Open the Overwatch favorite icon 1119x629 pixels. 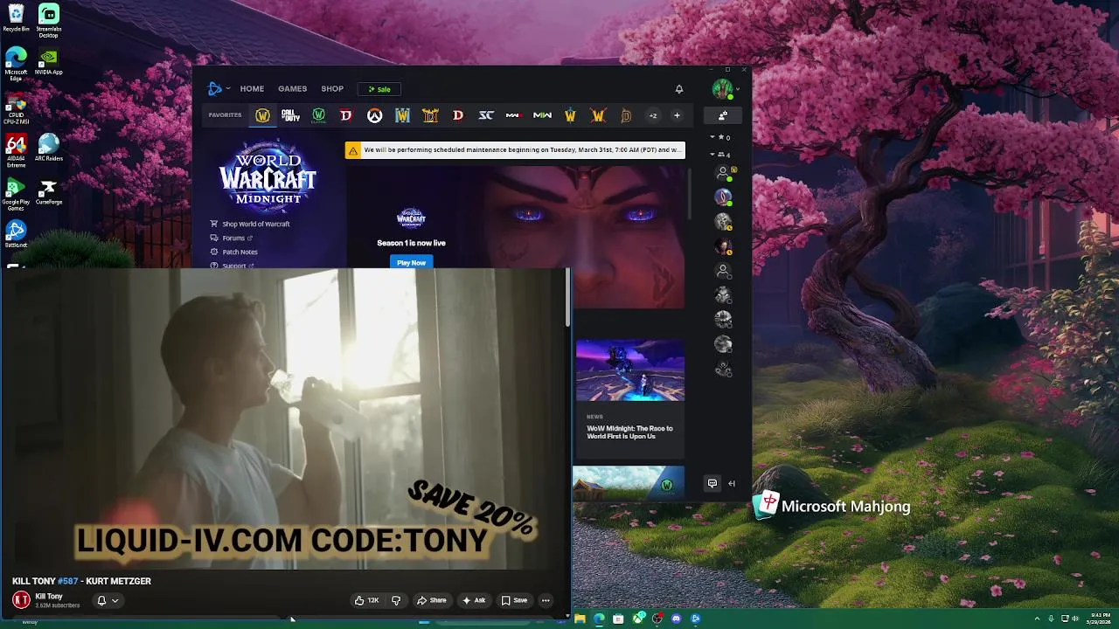coord(374,115)
